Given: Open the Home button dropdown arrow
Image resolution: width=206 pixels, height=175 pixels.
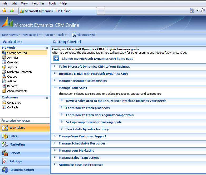Looking at the screenshot, I should click(x=198, y=11).
